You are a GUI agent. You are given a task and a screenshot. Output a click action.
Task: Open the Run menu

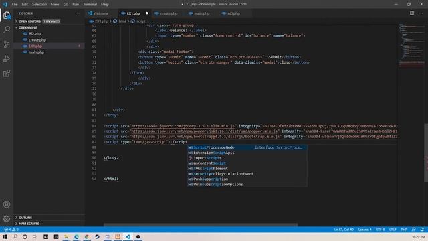[x=76, y=5]
